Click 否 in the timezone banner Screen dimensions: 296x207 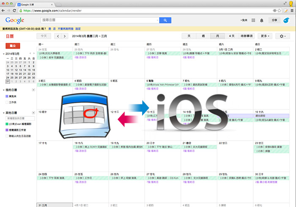click(55, 29)
